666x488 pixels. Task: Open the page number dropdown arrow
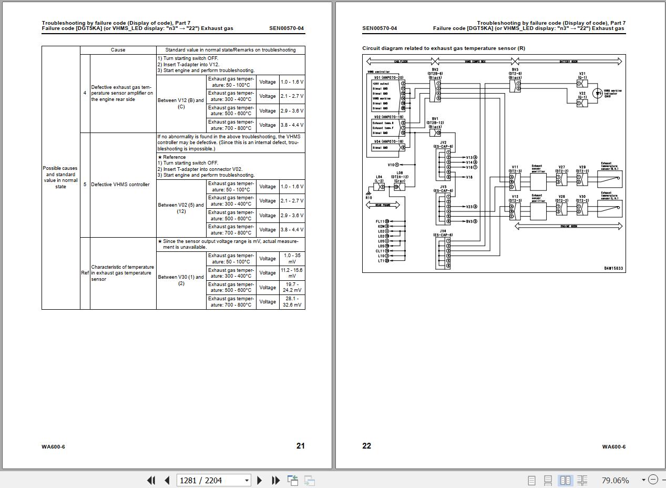click(x=247, y=480)
